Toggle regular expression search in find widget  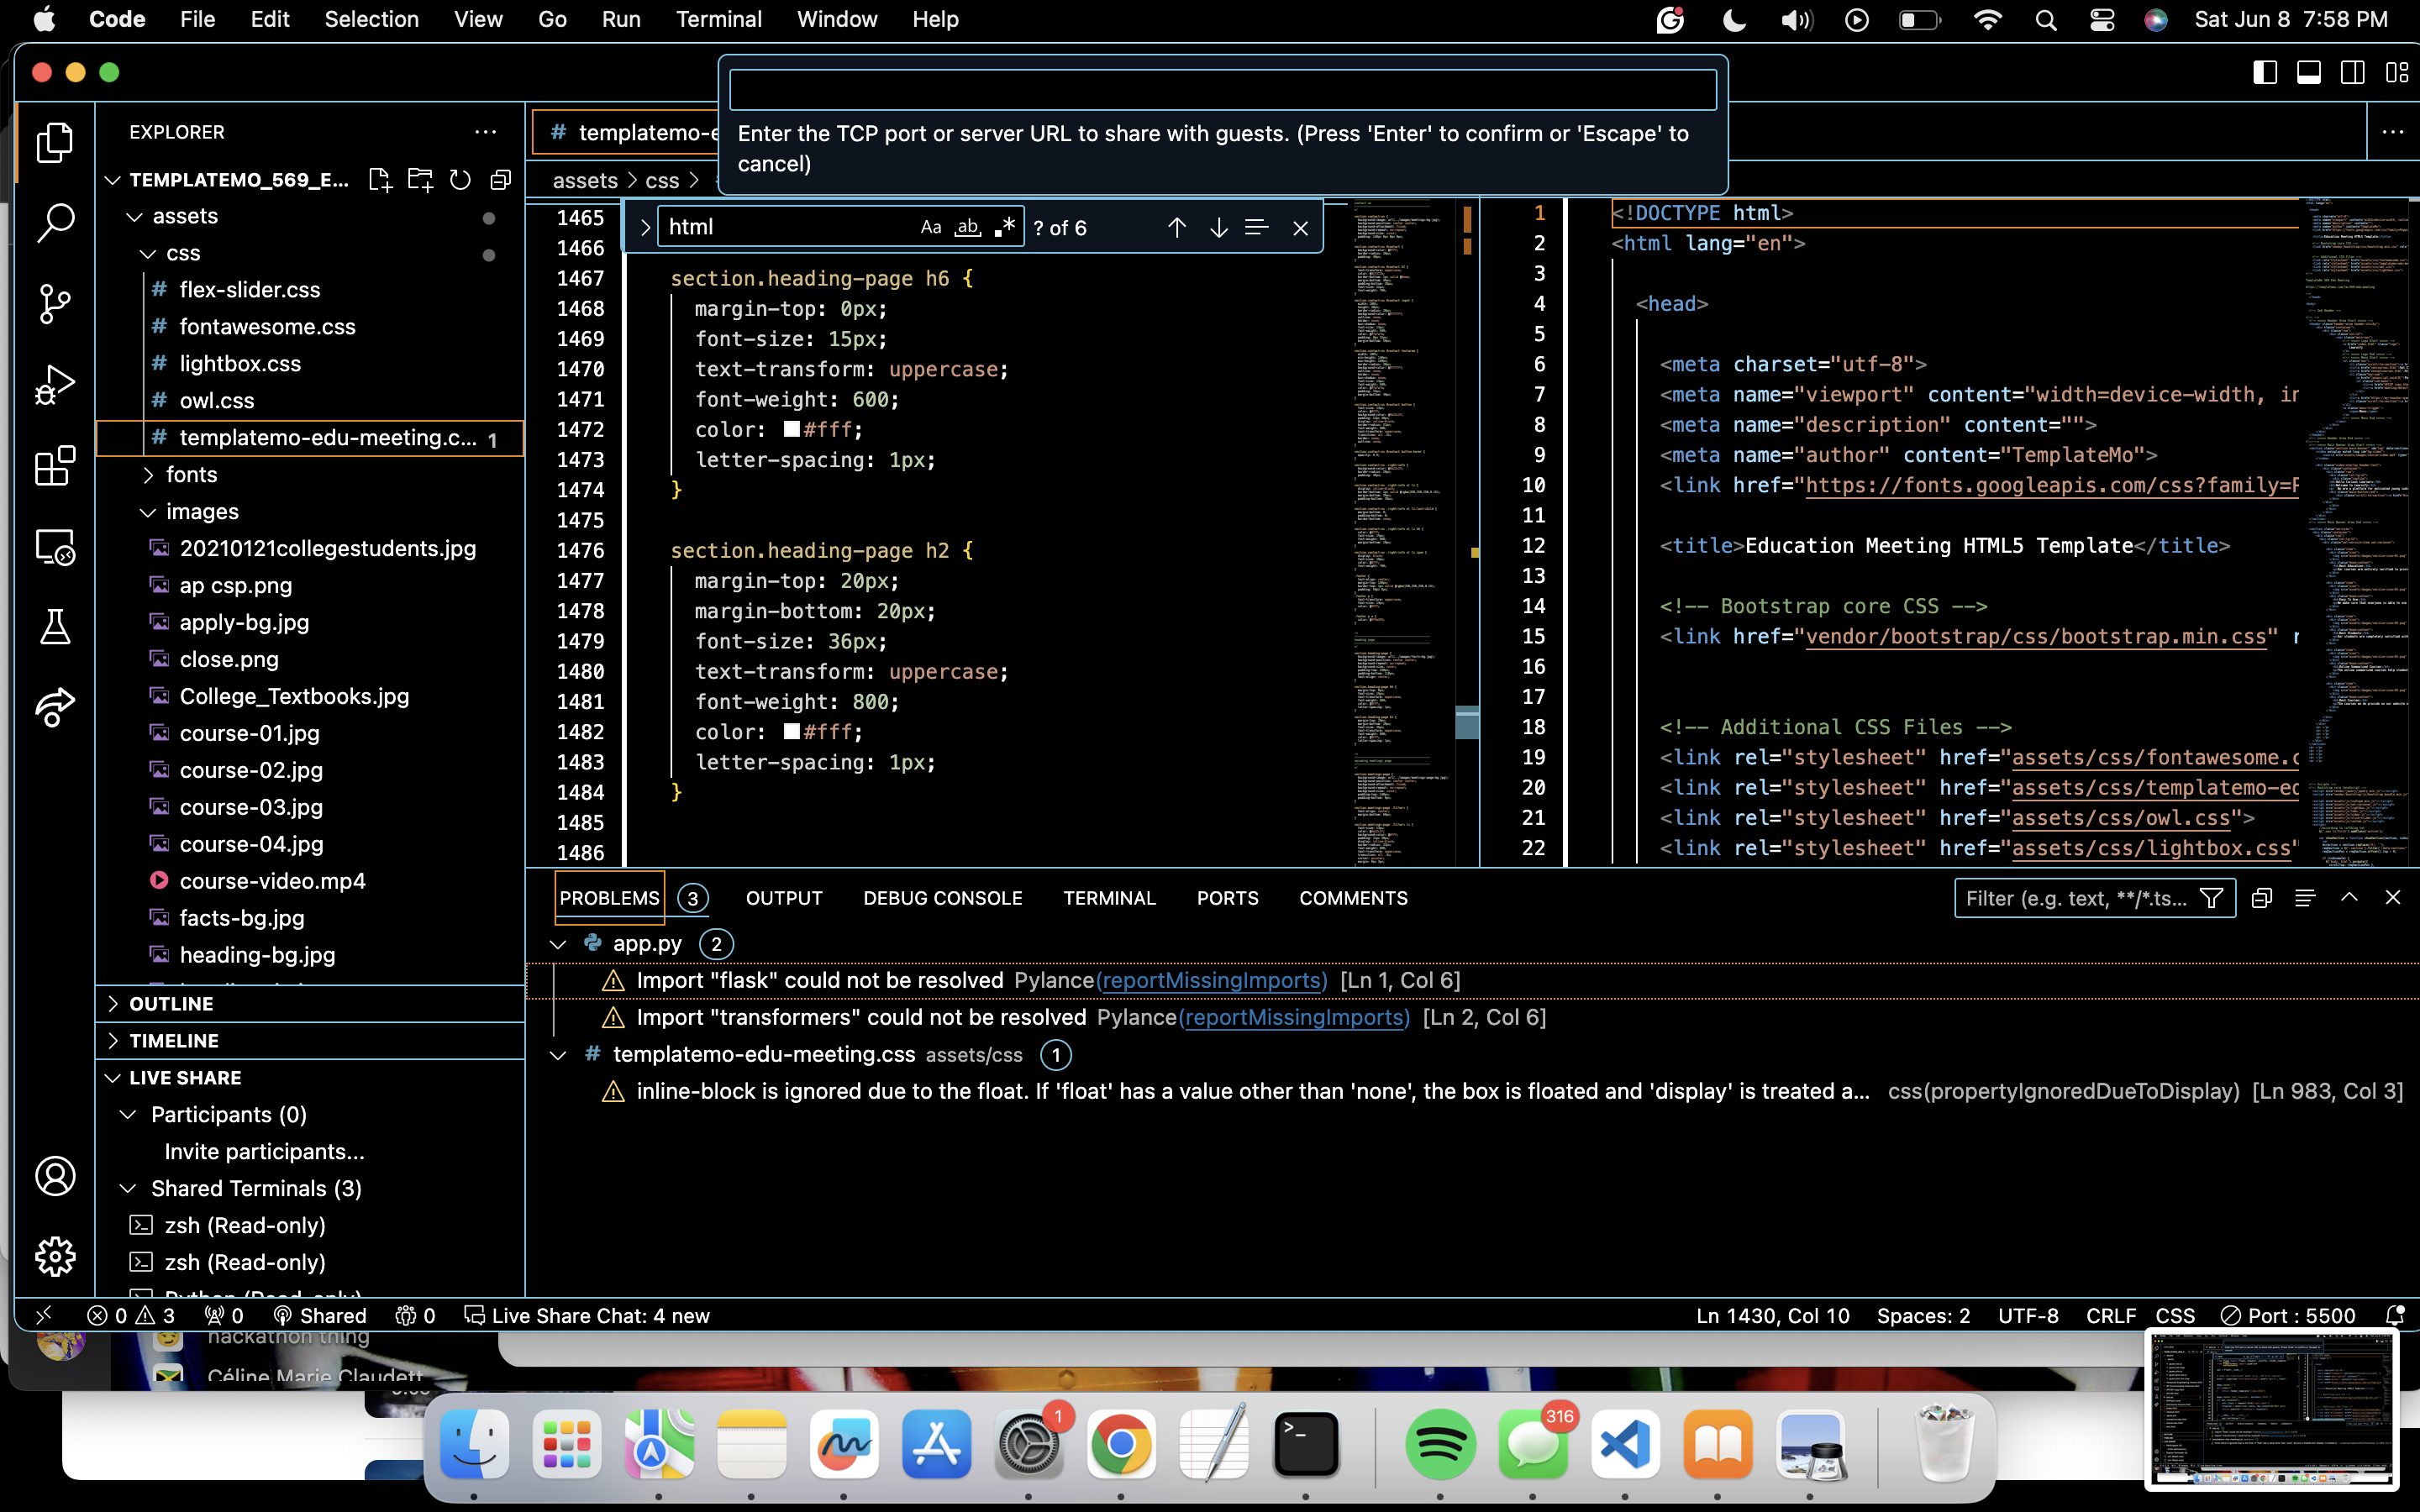(1005, 228)
